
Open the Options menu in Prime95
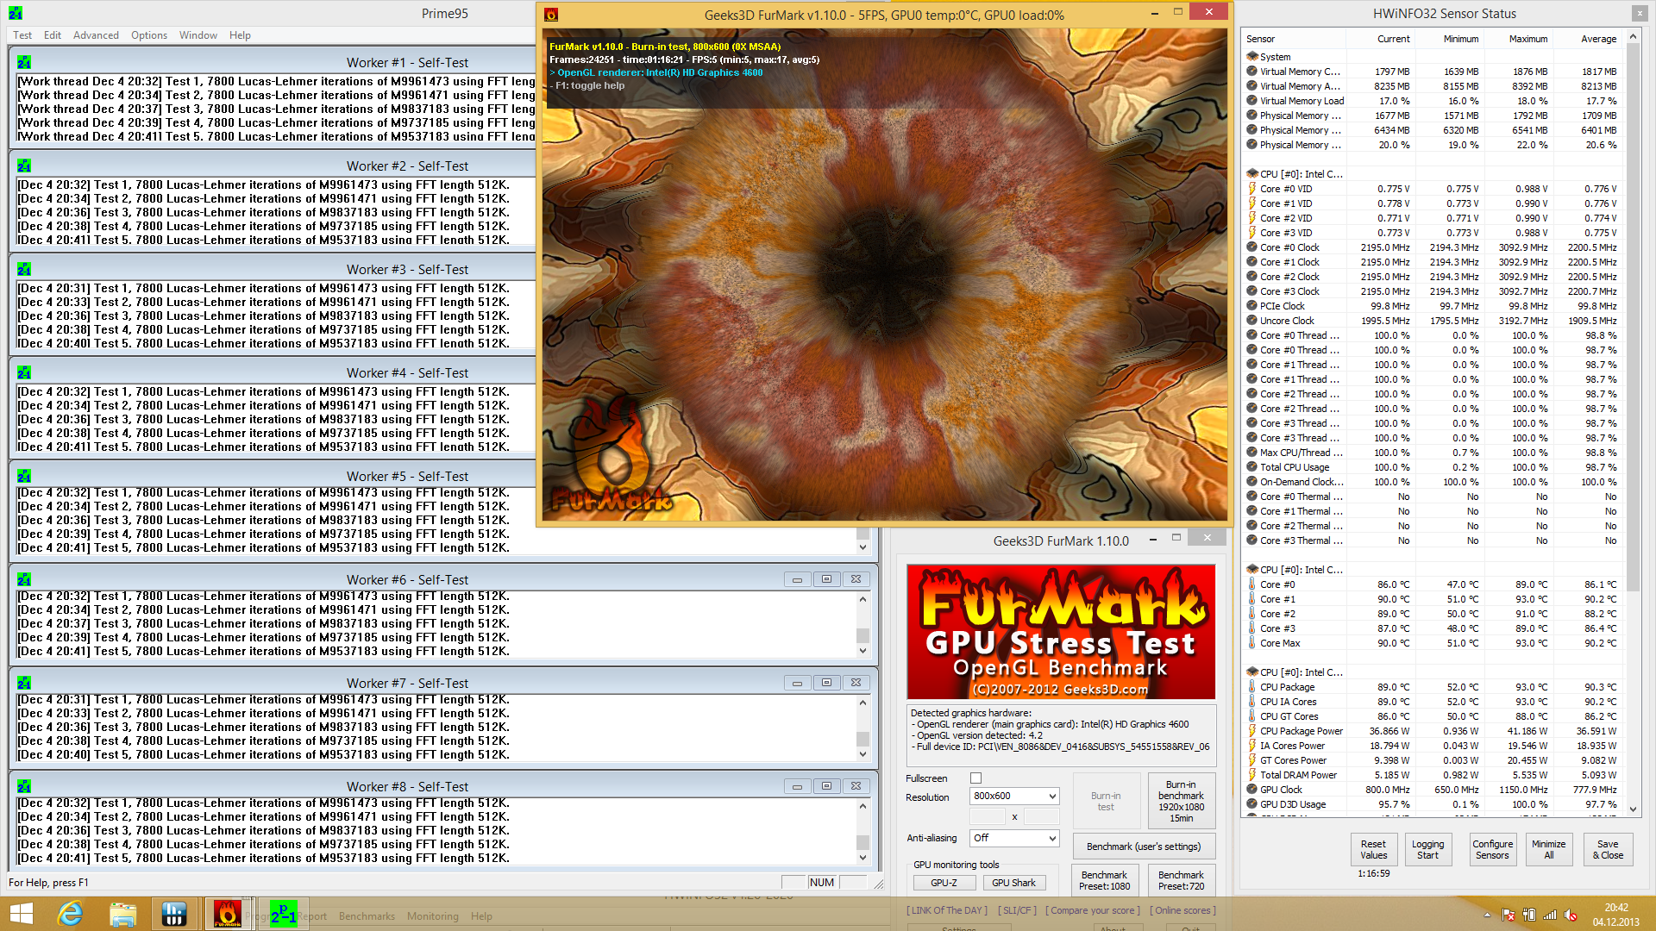tap(149, 35)
